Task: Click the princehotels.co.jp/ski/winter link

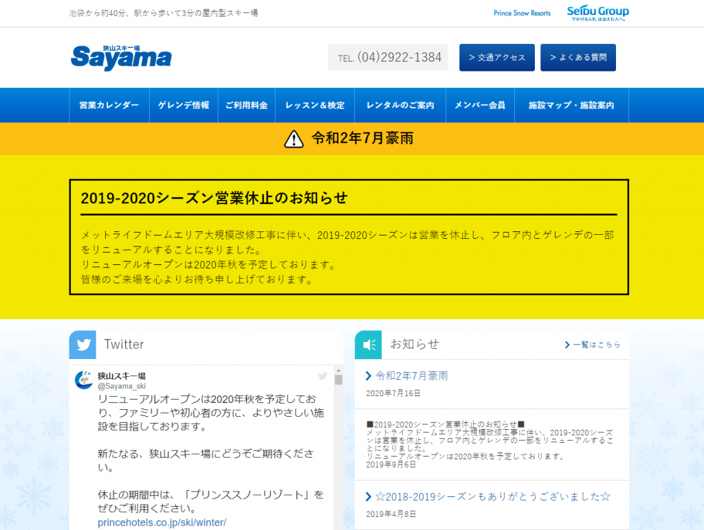Action: coord(162,523)
